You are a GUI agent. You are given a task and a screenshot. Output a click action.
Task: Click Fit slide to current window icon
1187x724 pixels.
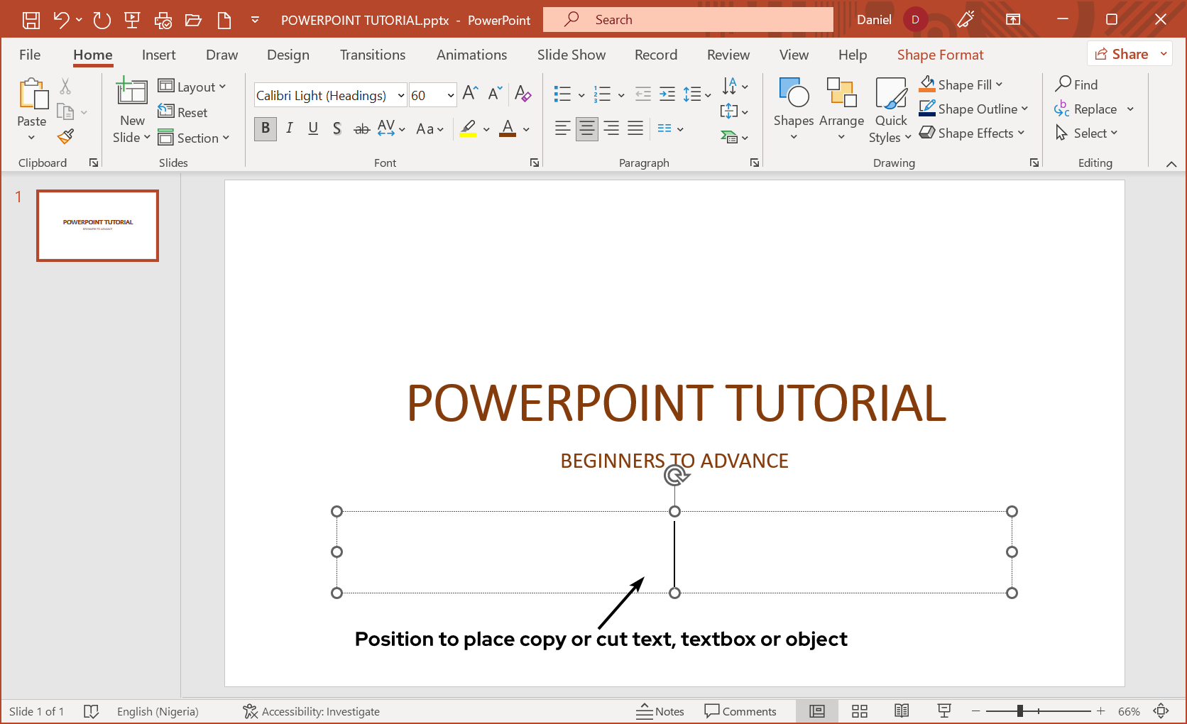[1161, 711]
